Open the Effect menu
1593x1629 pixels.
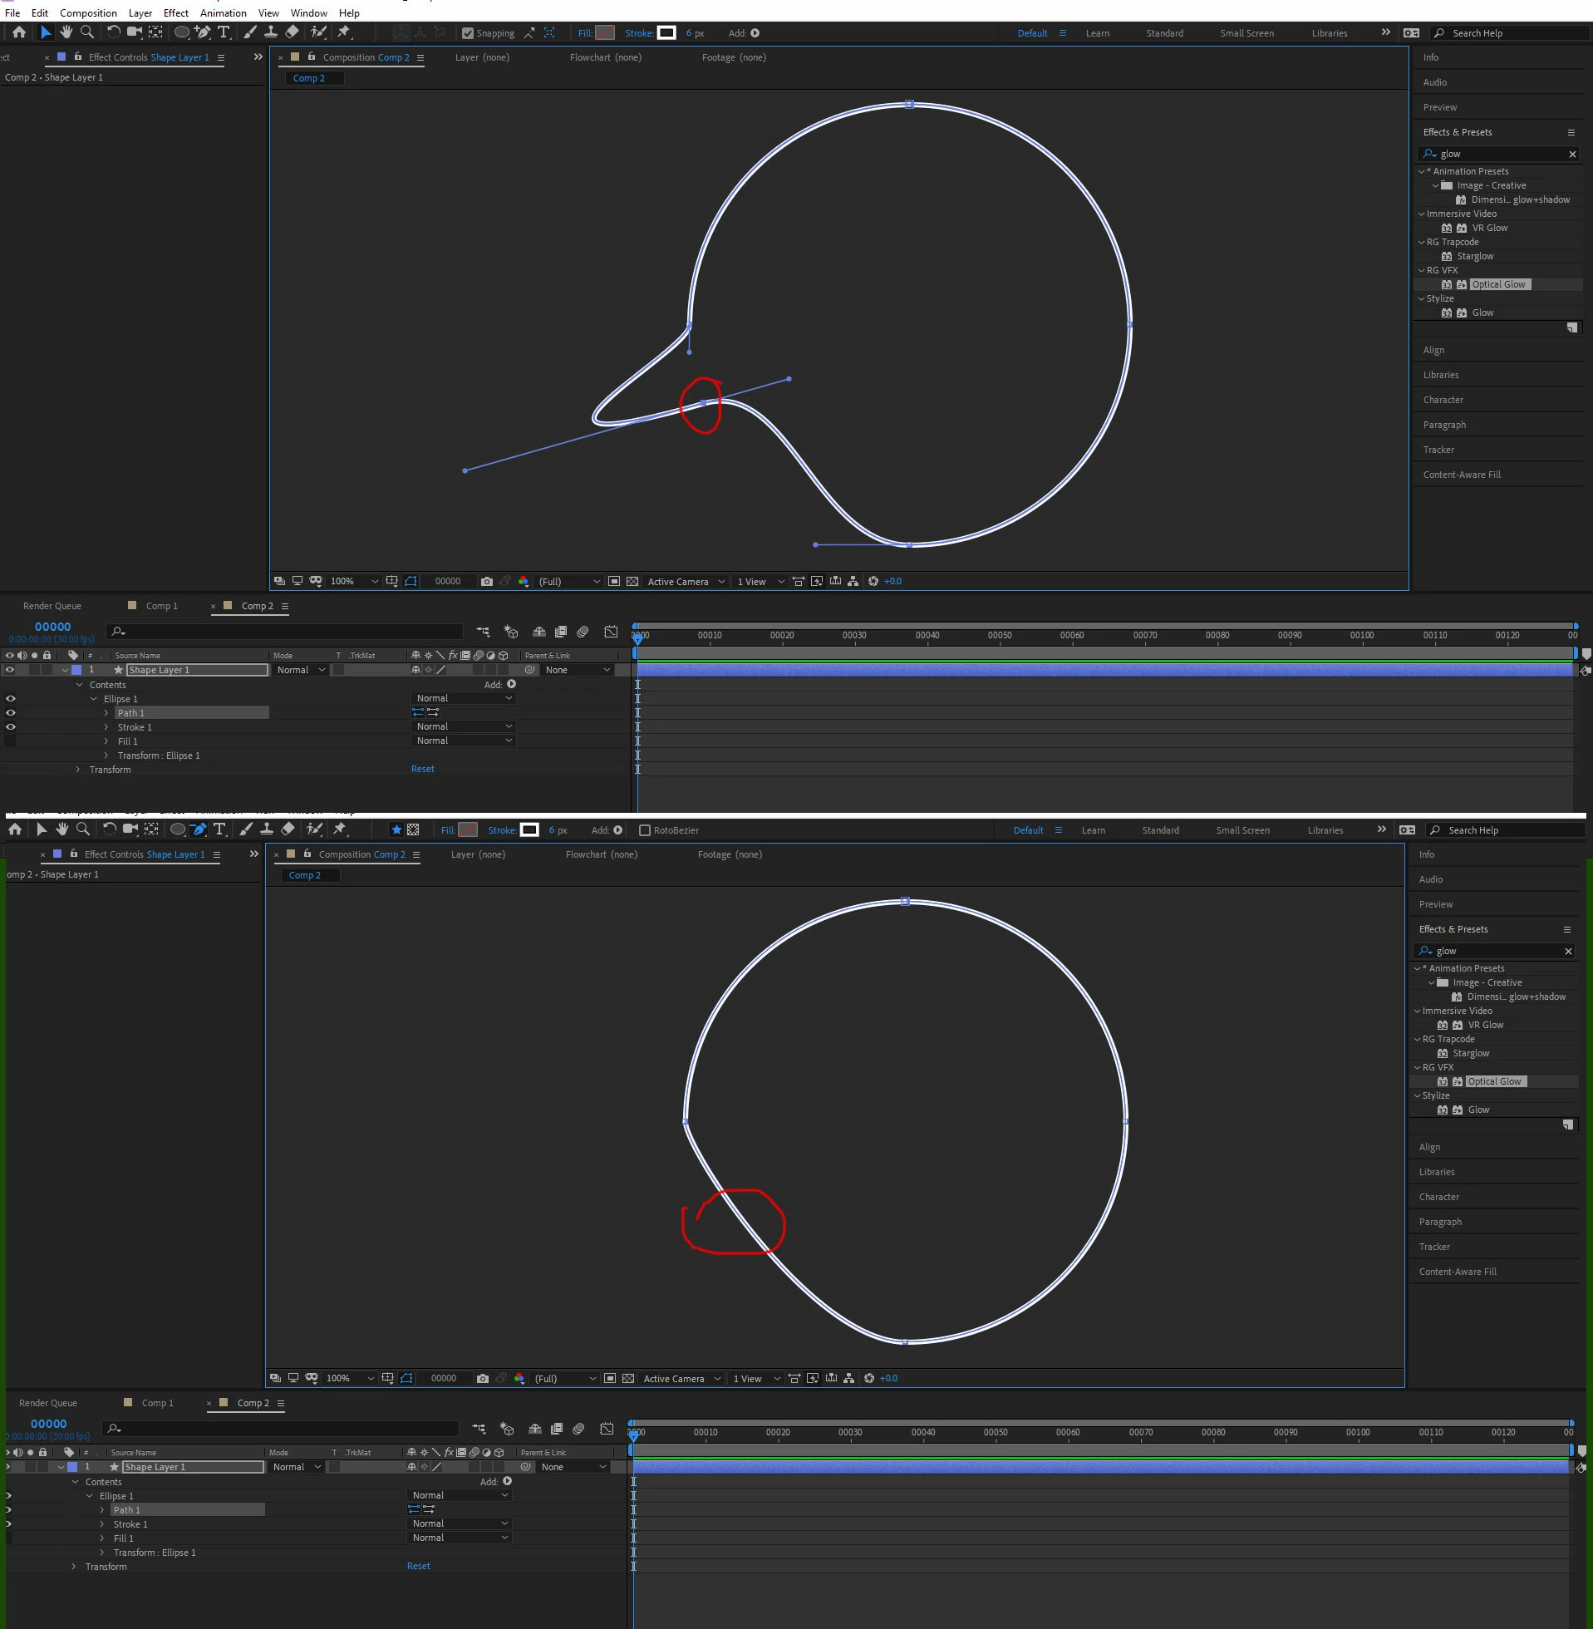(x=175, y=12)
